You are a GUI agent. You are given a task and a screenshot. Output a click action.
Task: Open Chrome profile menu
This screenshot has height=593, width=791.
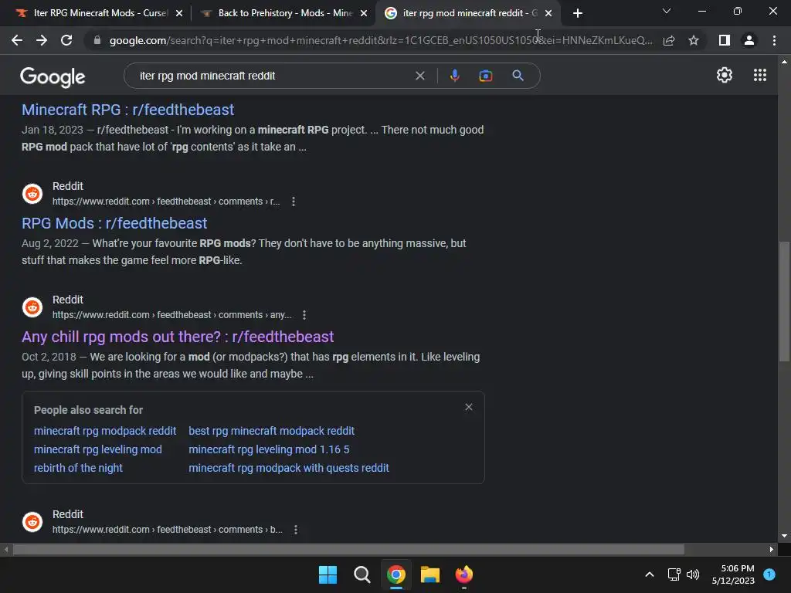click(x=749, y=40)
